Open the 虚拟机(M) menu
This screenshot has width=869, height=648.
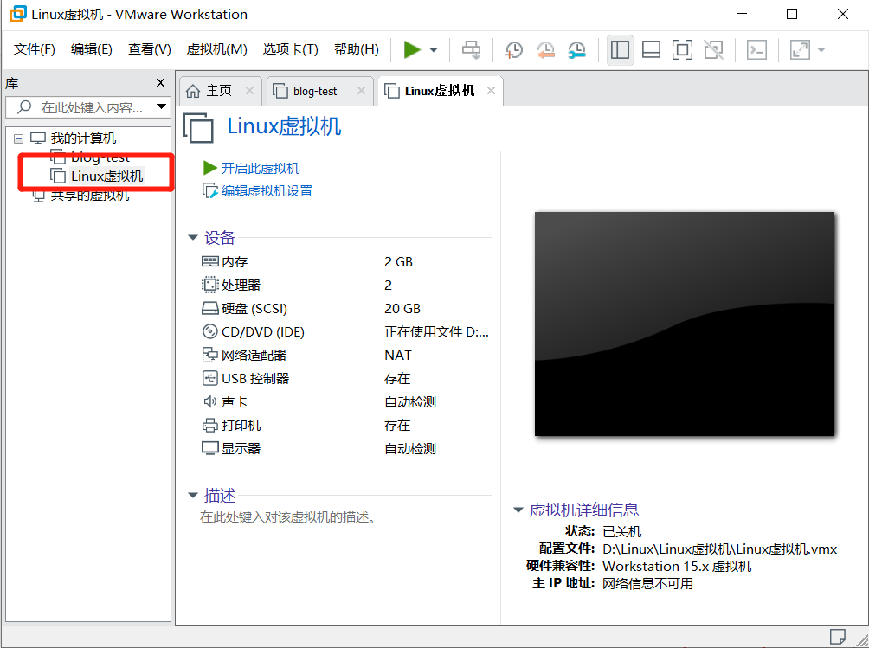tap(216, 49)
